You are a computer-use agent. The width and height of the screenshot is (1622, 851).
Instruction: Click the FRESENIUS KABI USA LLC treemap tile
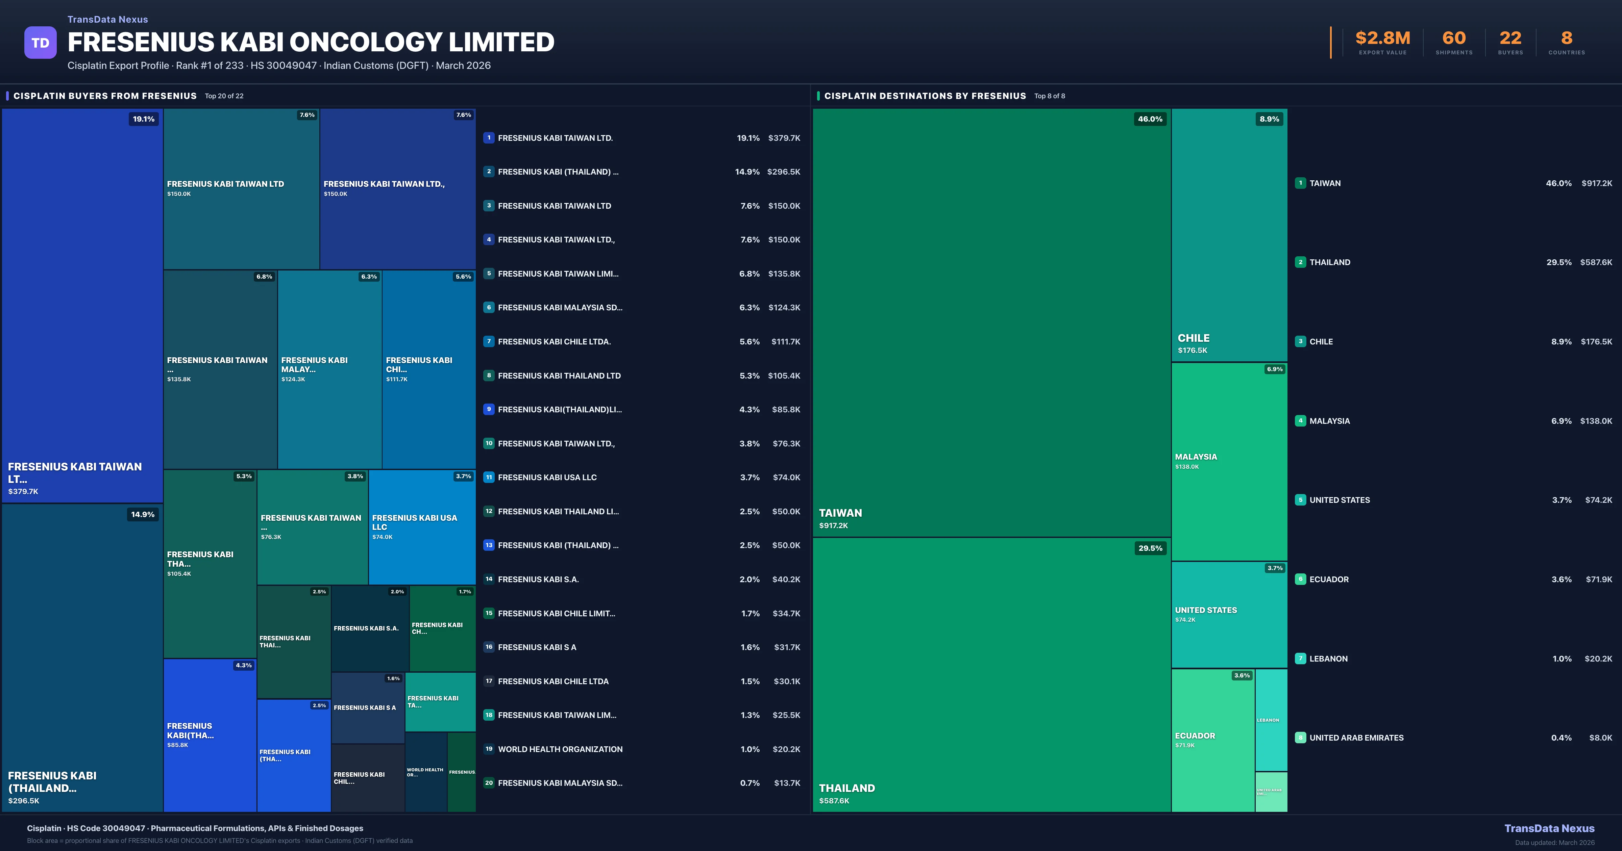422,527
